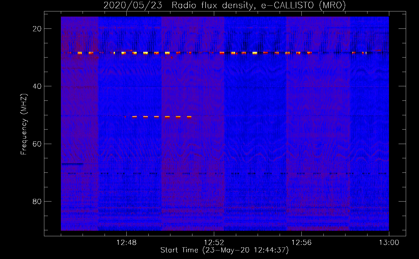419x259 pixels.
Task: Click the 80 frequency tick label
Action: point(37,201)
